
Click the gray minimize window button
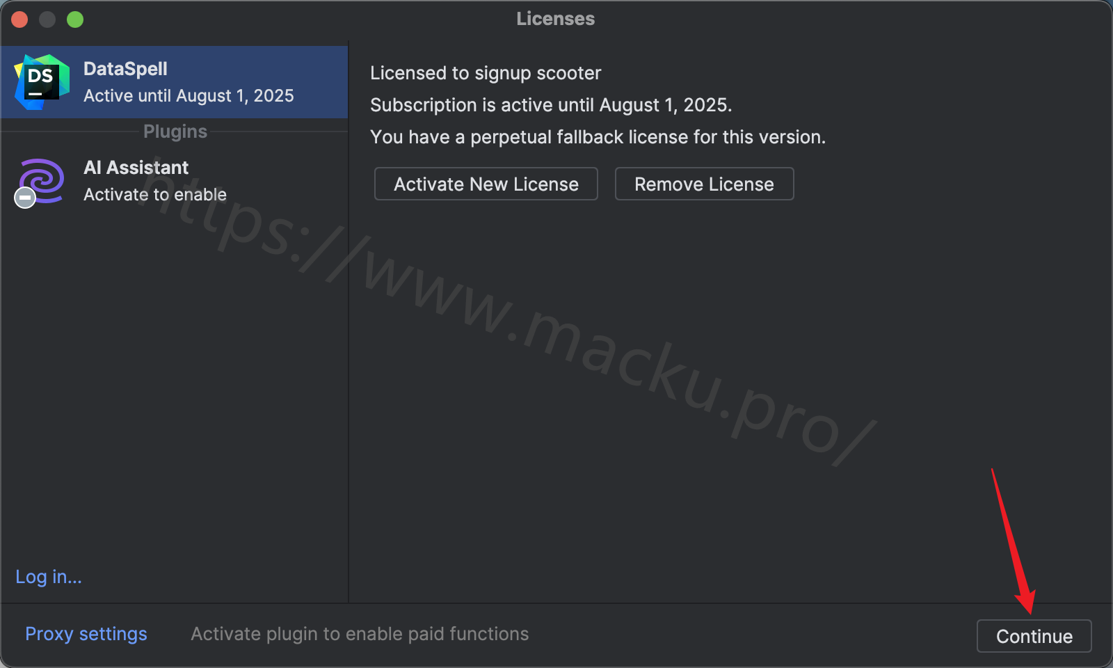47,19
